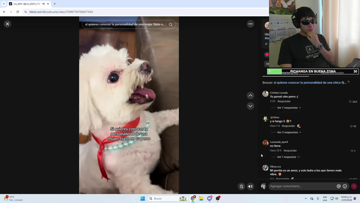Open OBS Studio from the taskbar
This screenshot has height=203, width=360.
point(218,198)
